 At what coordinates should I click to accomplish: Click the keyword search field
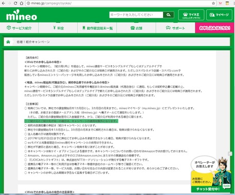coord(136,15)
